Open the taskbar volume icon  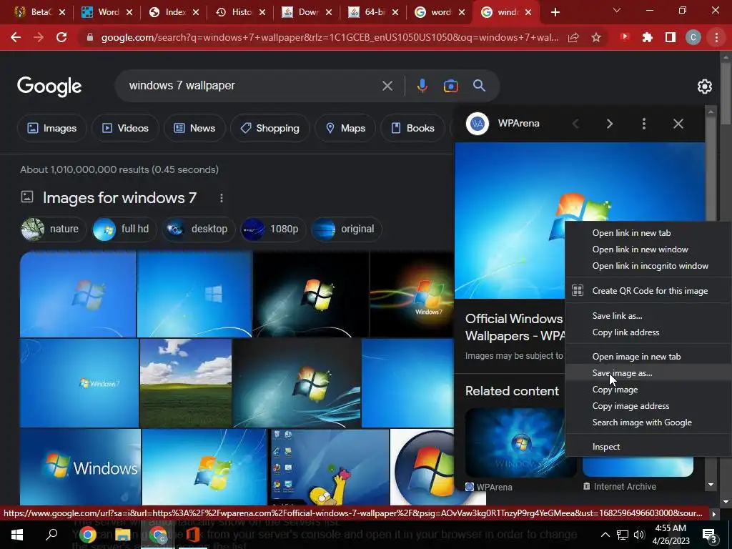pos(639,535)
